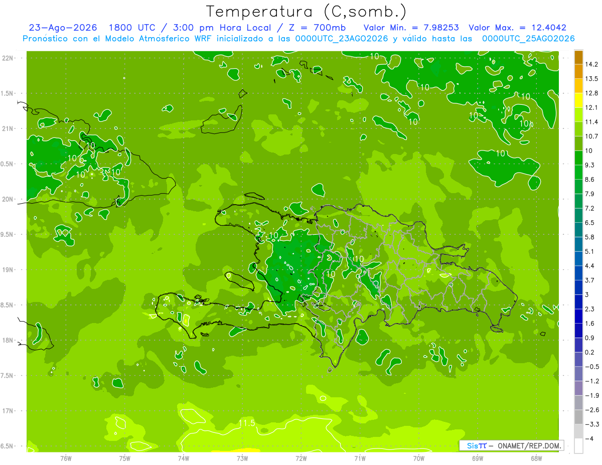Click the teal legend swatch between 6.5 and 5.8
602x465 pixels.
[x=578, y=229]
